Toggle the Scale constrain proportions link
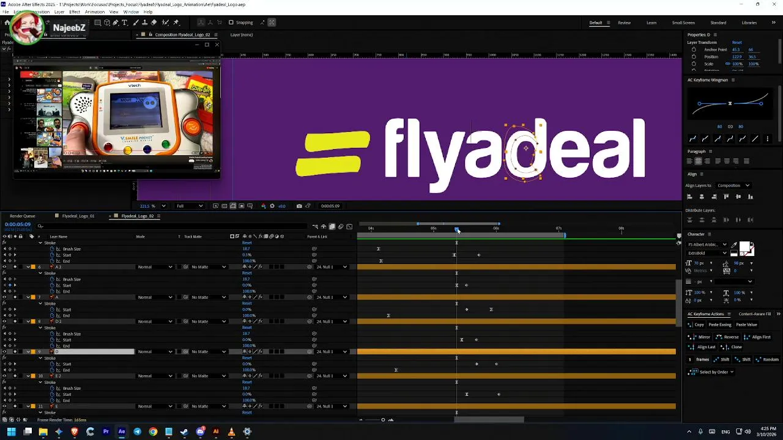 tap(728, 64)
